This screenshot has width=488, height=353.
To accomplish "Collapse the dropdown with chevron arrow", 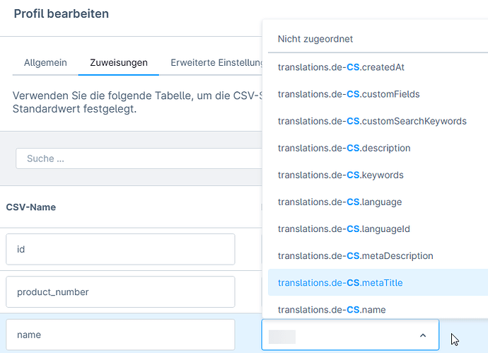I will 423,335.
